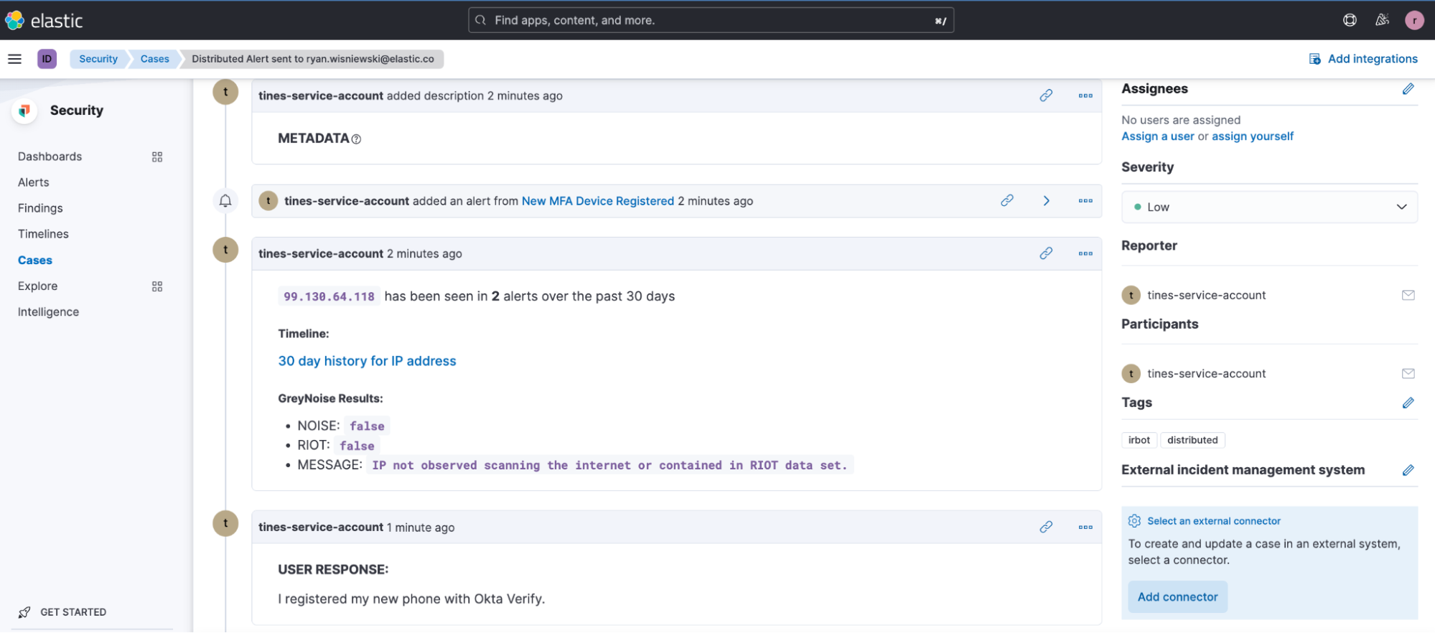Open 30 day history for IP address link
This screenshot has height=633, width=1435.
click(x=367, y=361)
